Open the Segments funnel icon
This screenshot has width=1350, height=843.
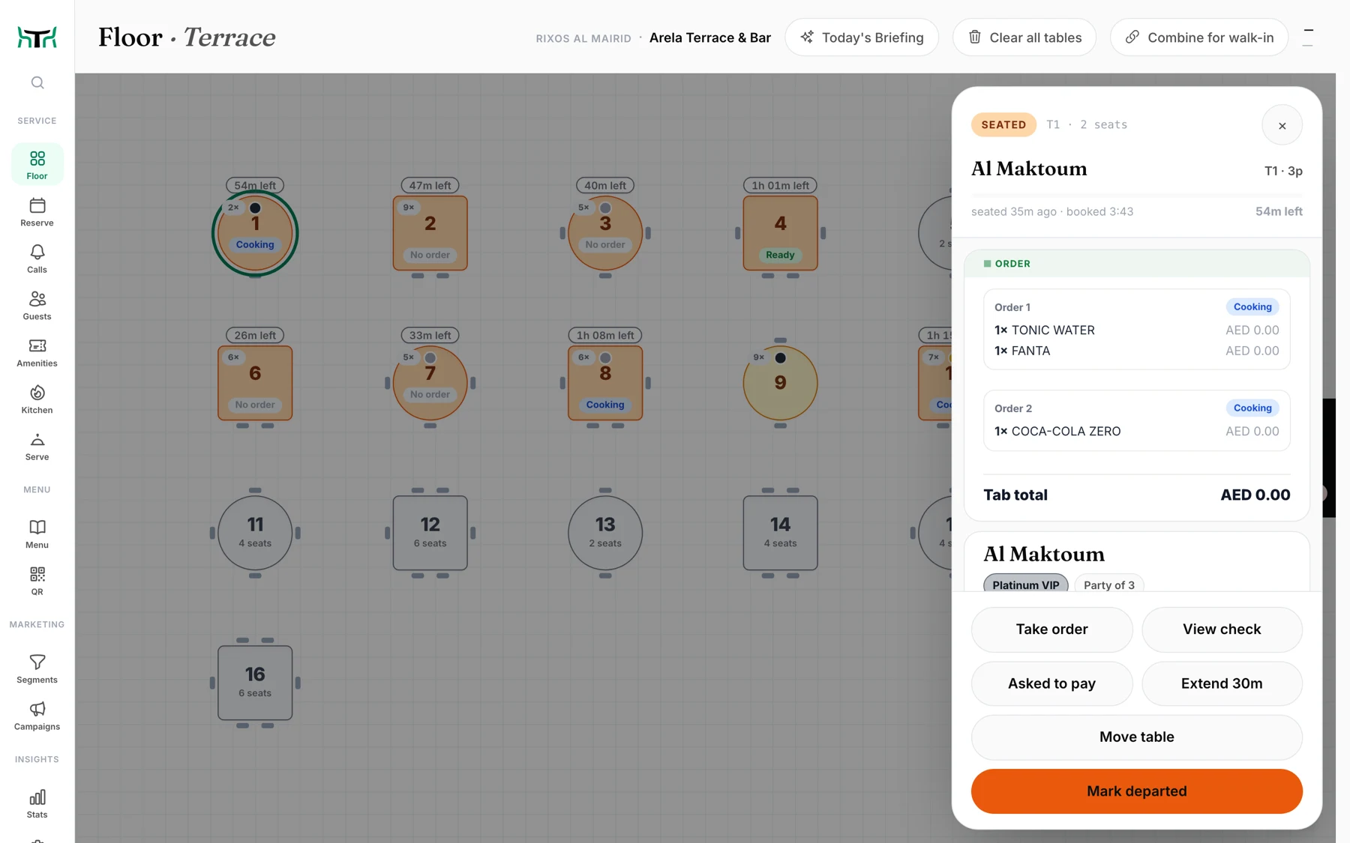pyautogui.click(x=37, y=662)
